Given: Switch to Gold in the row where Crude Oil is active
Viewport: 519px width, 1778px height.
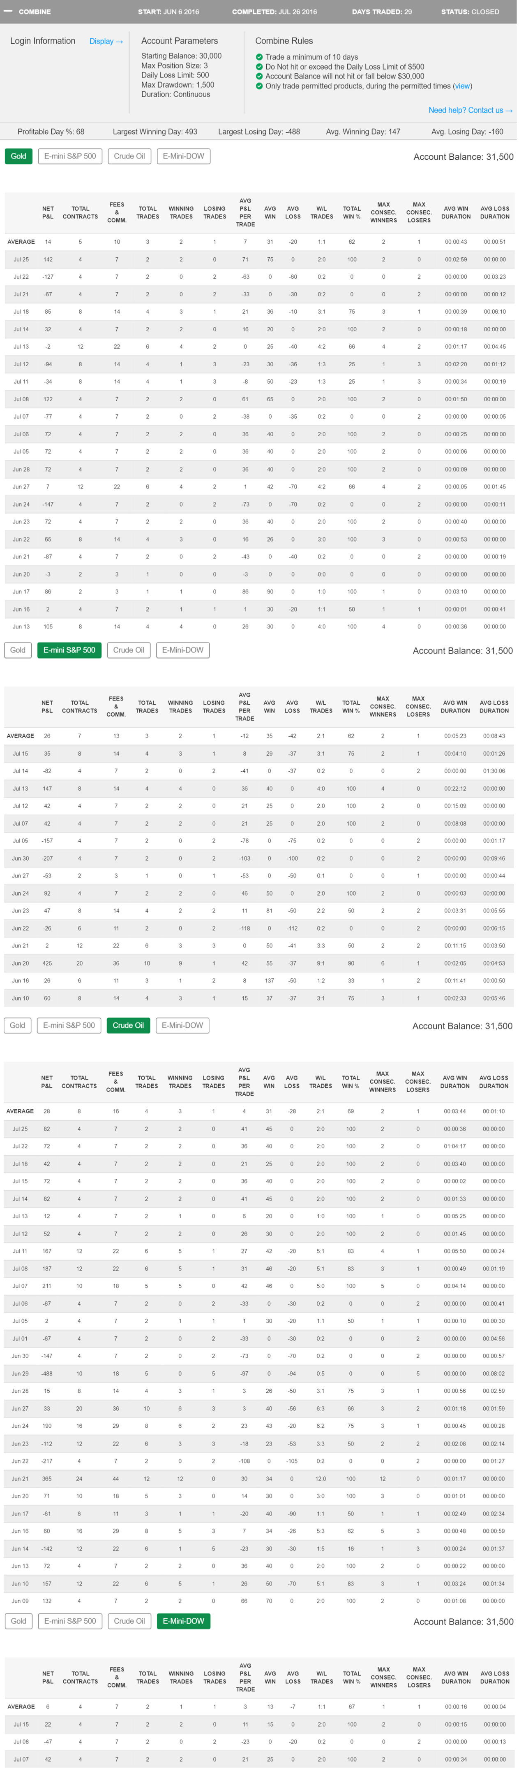Looking at the screenshot, I should (17, 1026).
